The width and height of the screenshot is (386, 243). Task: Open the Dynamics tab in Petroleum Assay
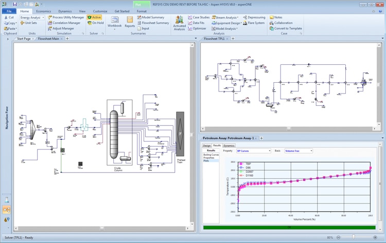coord(229,146)
